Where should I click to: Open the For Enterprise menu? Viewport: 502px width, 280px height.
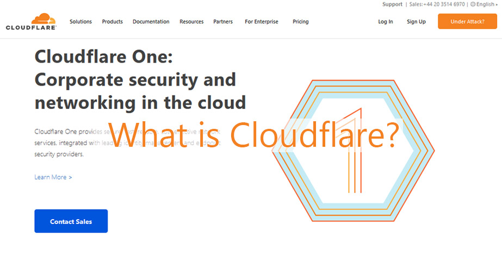click(262, 21)
